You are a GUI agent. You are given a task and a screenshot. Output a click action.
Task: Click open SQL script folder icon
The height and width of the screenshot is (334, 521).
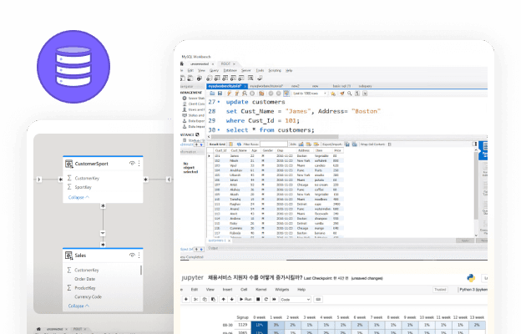click(212, 94)
